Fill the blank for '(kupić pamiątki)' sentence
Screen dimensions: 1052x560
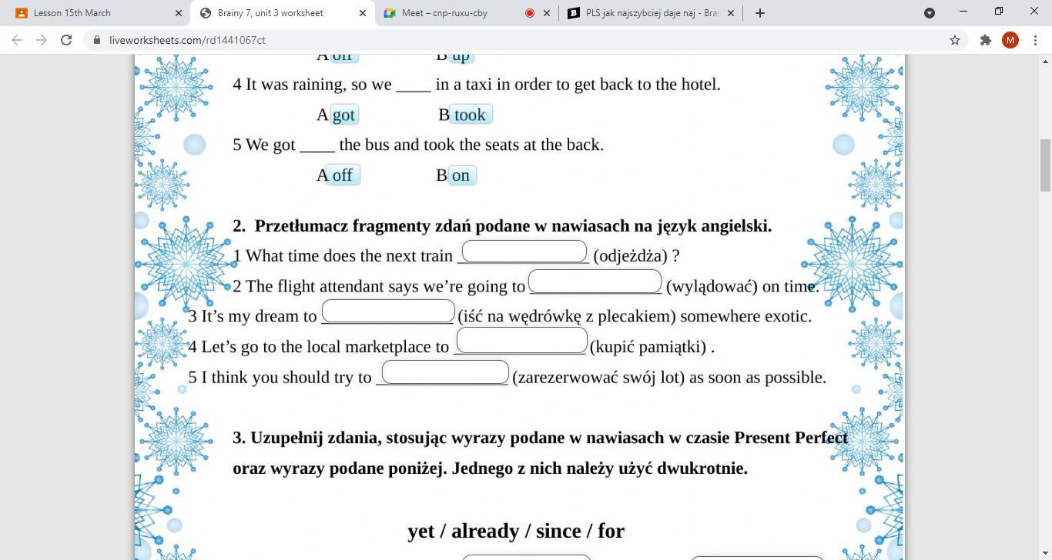tap(522, 340)
